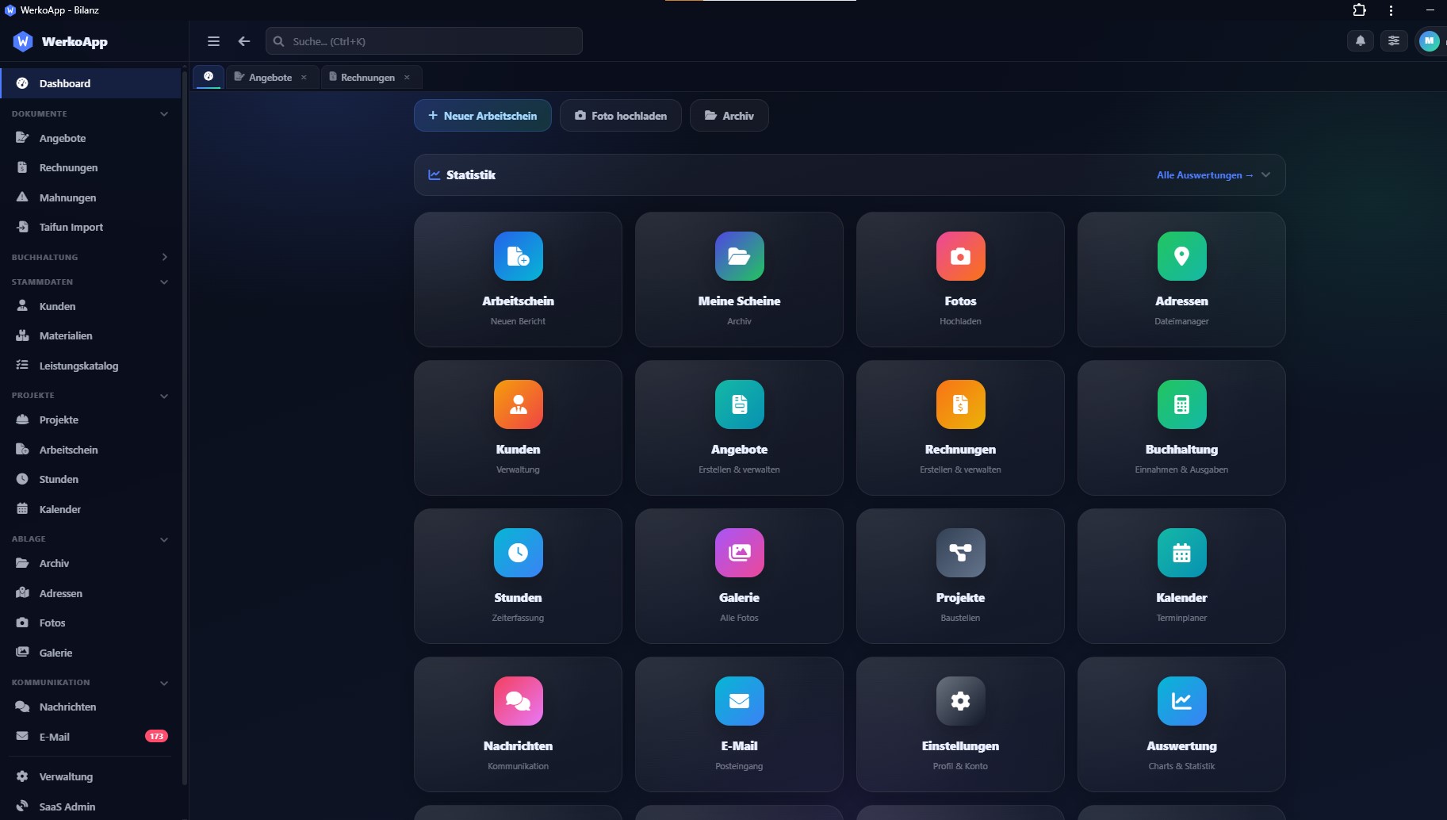
Task: Open the Buchhaltung calculator tile icon
Action: point(1181,404)
